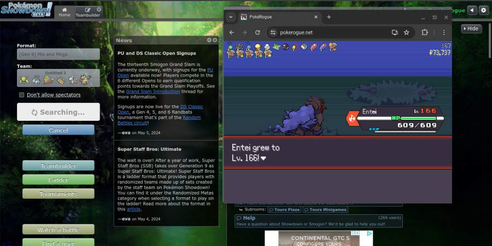Open the Grand Slam Introduction link
Screen dimensions: 492x246
coord(153,91)
